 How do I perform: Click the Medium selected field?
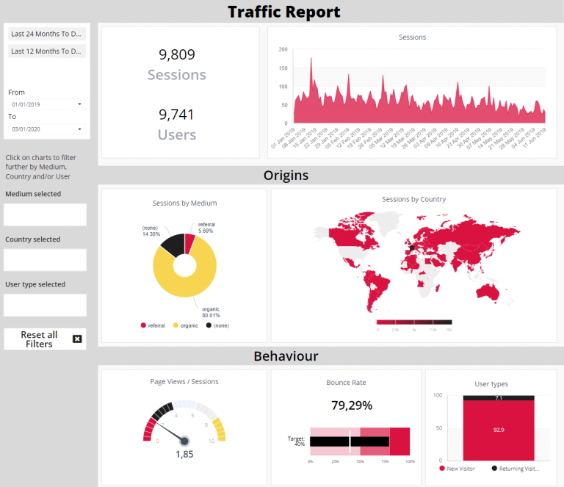click(x=45, y=215)
